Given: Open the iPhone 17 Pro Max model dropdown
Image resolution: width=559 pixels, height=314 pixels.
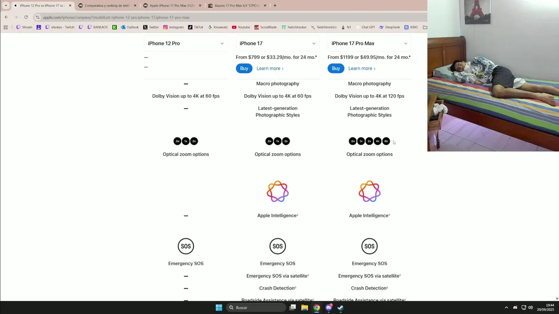Looking at the screenshot, I should (x=369, y=43).
